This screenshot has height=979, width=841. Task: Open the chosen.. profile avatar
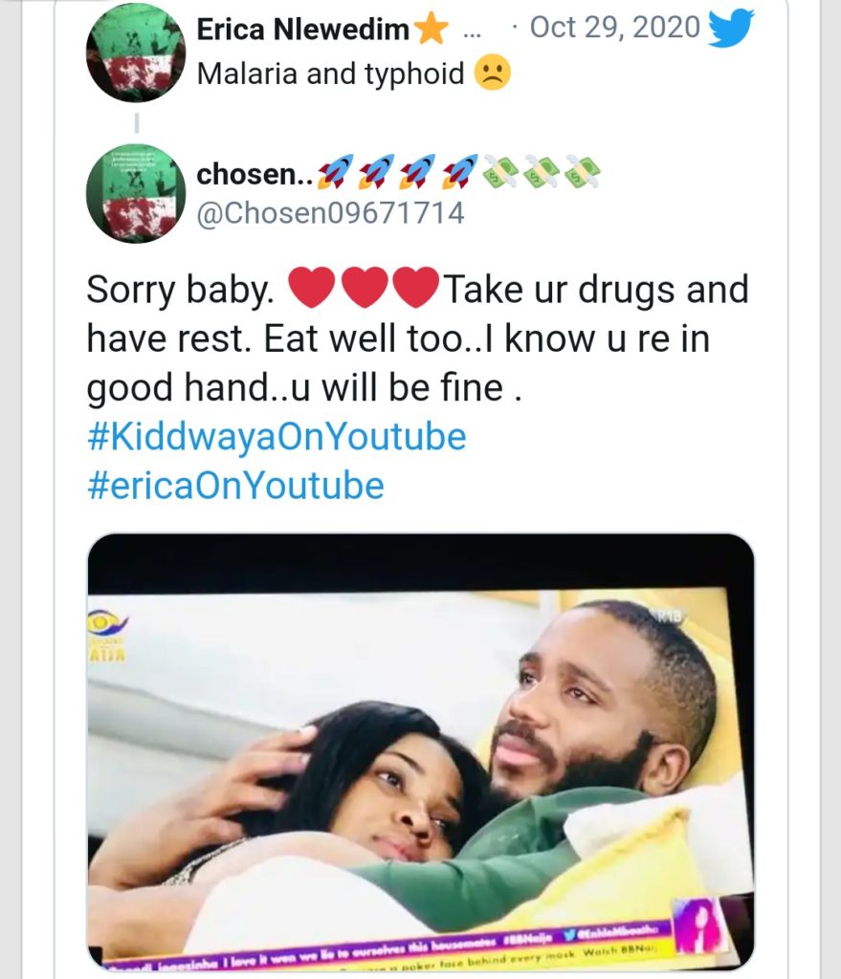[137, 195]
